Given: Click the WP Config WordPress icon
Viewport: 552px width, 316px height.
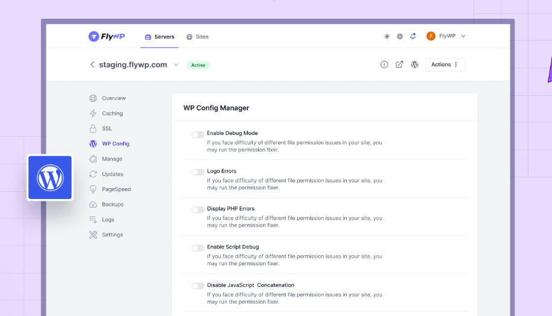Looking at the screenshot, I should pos(93,144).
